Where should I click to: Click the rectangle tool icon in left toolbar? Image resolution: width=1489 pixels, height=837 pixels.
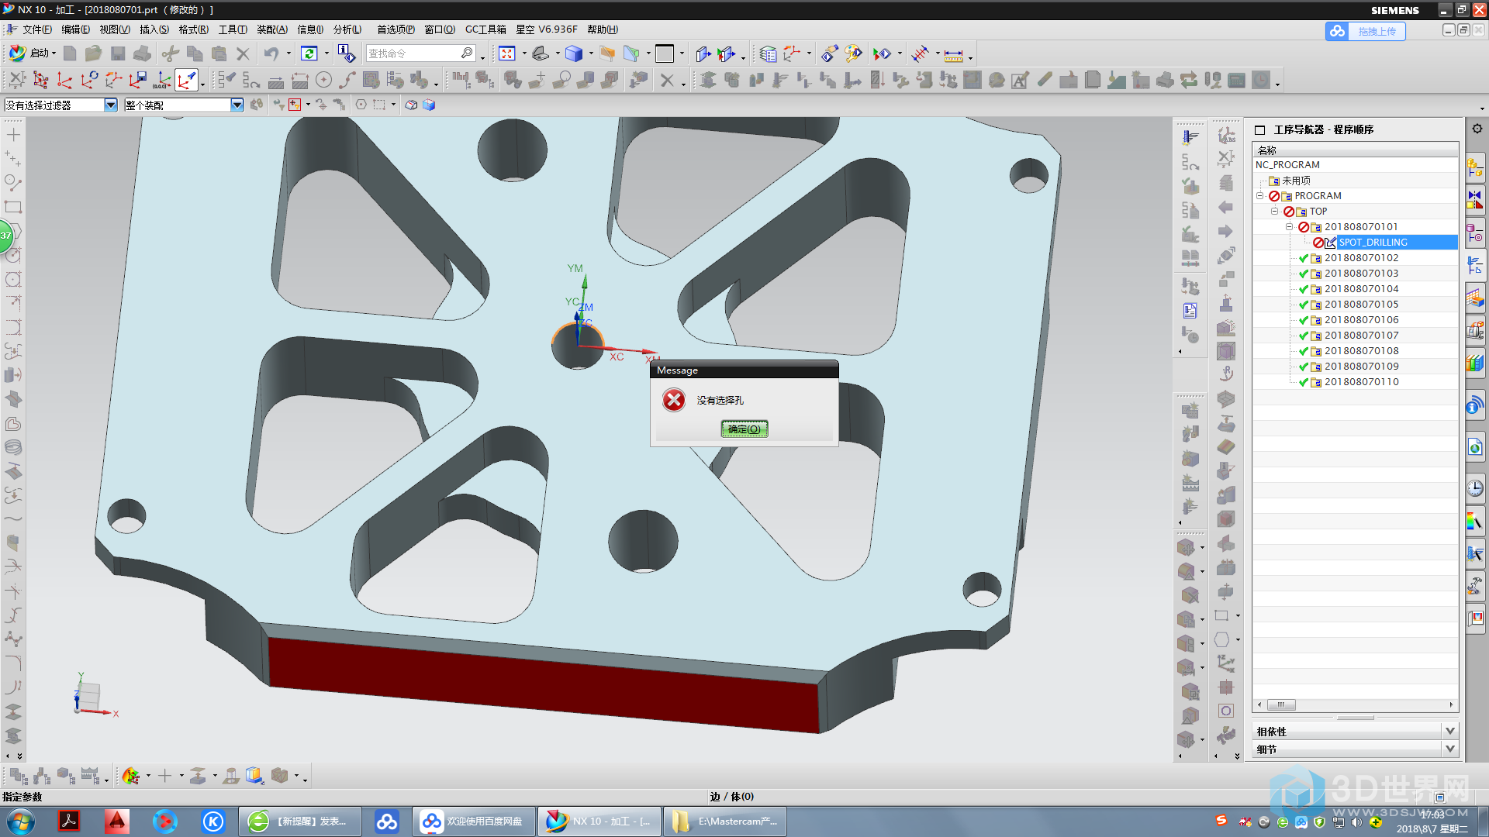13,207
